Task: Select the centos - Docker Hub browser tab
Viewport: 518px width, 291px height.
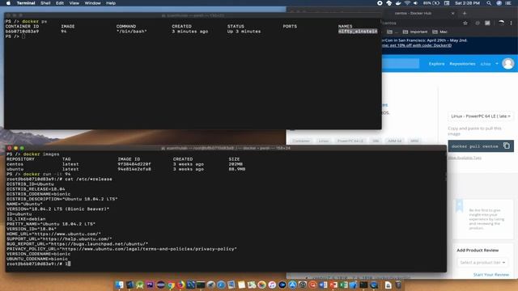Action: pyautogui.click(x=413, y=13)
